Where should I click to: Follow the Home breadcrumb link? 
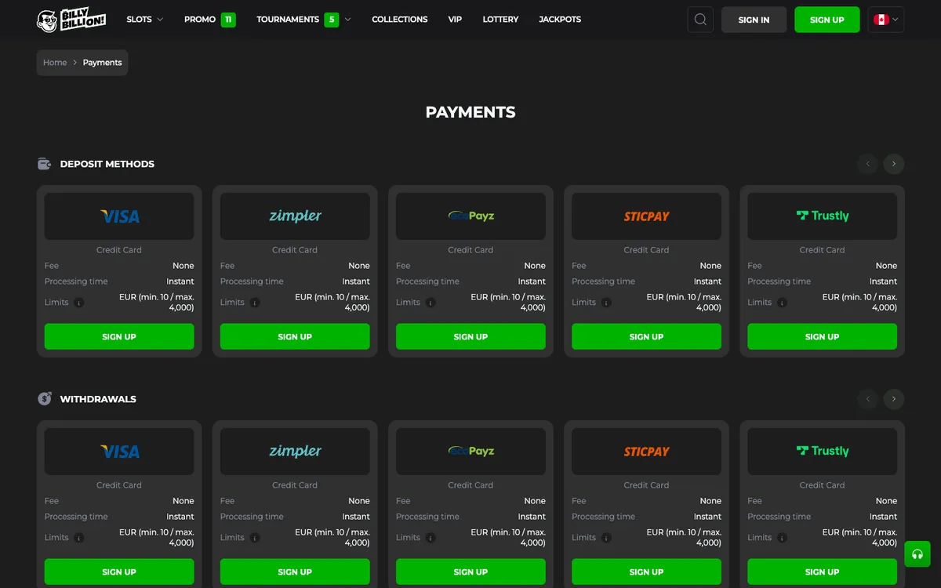[55, 63]
